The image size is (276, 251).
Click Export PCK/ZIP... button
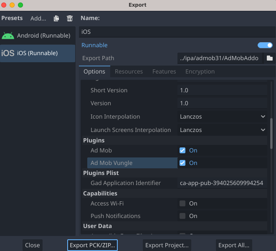click(x=92, y=245)
